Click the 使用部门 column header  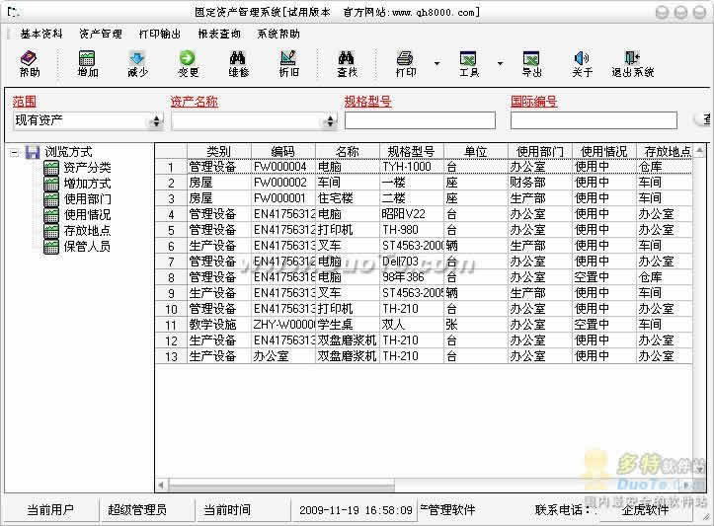click(x=539, y=151)
